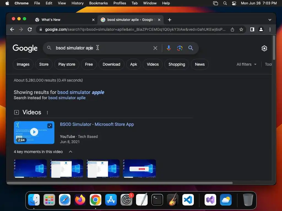
Task: Open the Window menu
Action: (150, 3)
